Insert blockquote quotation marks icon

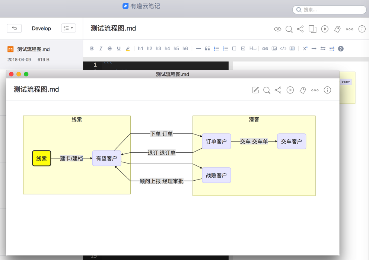coord(207,48)
